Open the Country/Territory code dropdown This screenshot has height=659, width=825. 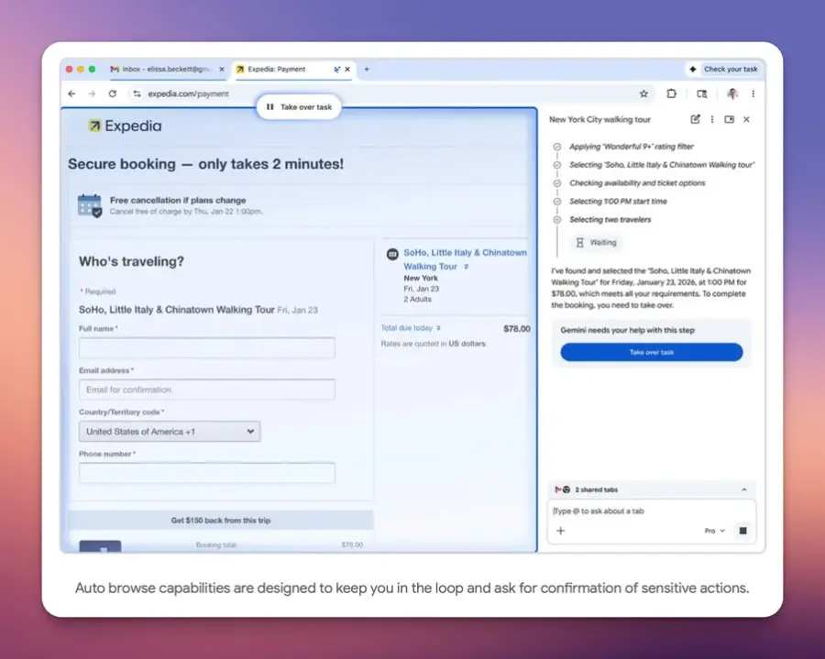170,432
